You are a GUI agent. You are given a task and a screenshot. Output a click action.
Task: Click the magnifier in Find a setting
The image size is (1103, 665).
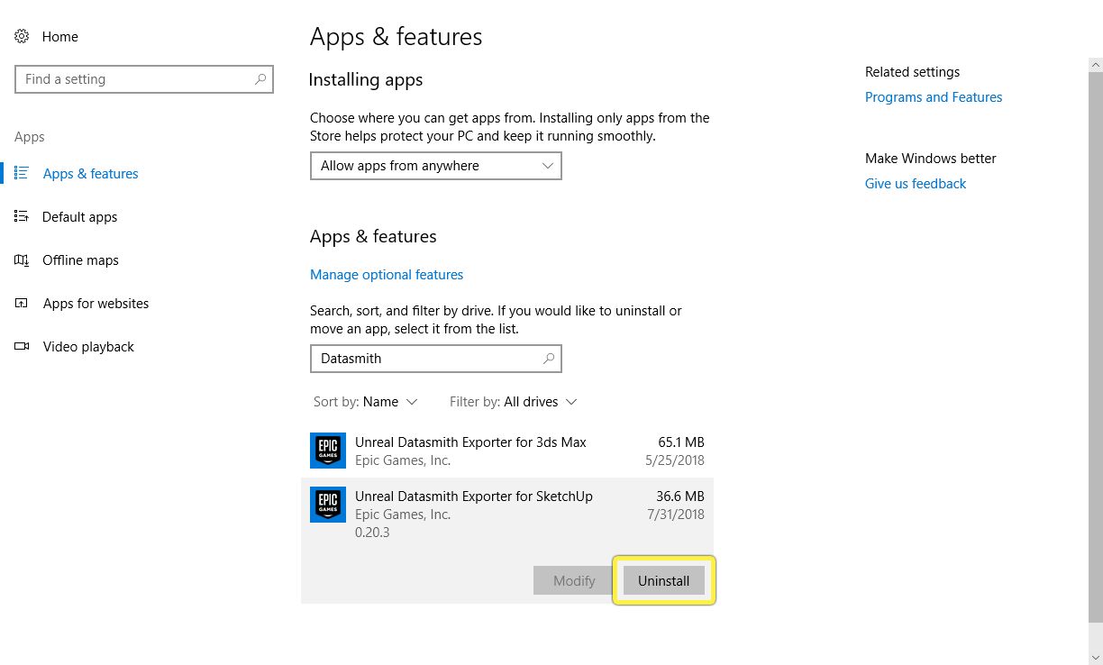260,79
